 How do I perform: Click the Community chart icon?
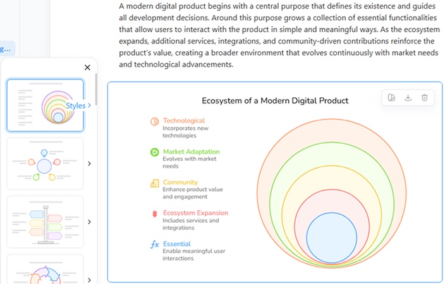155,183
